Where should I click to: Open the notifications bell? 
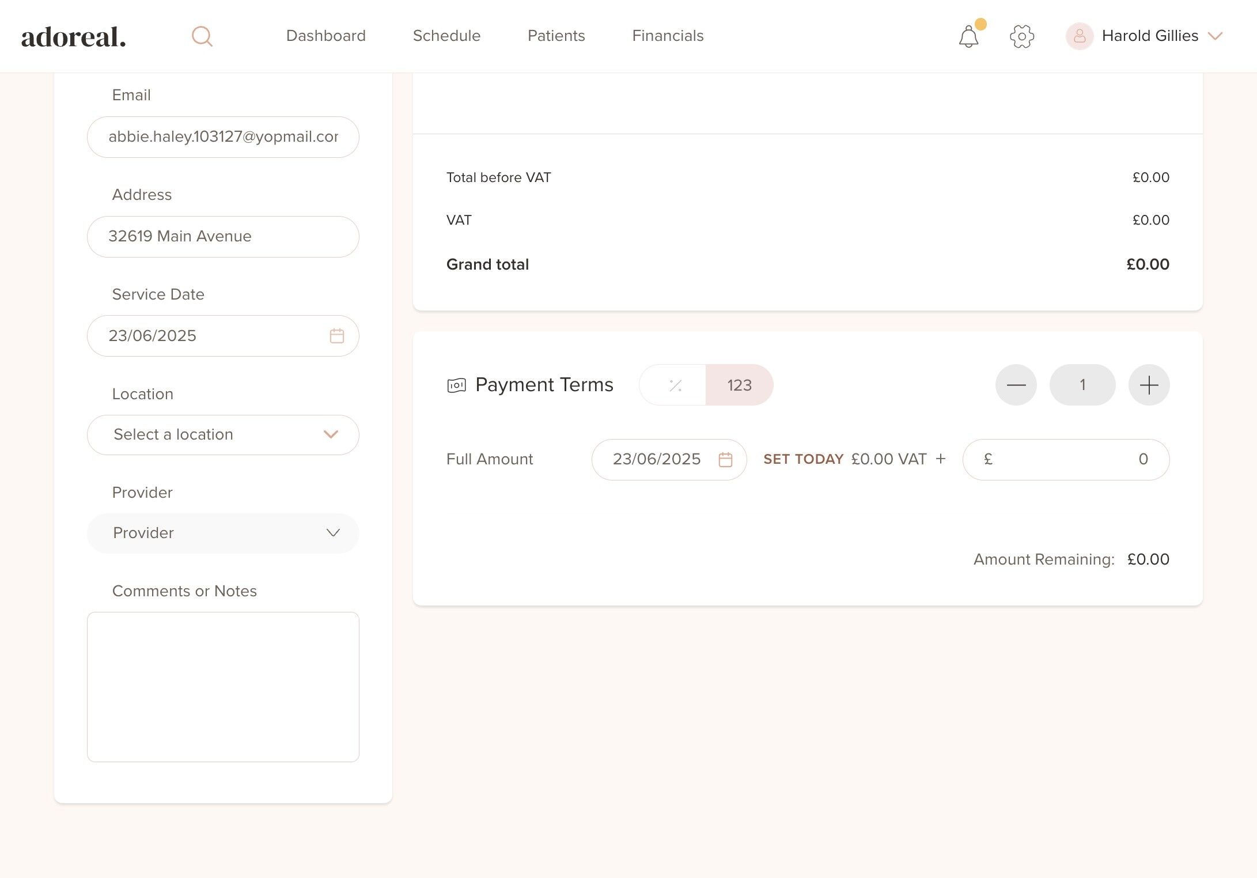[x=969, y=37]
